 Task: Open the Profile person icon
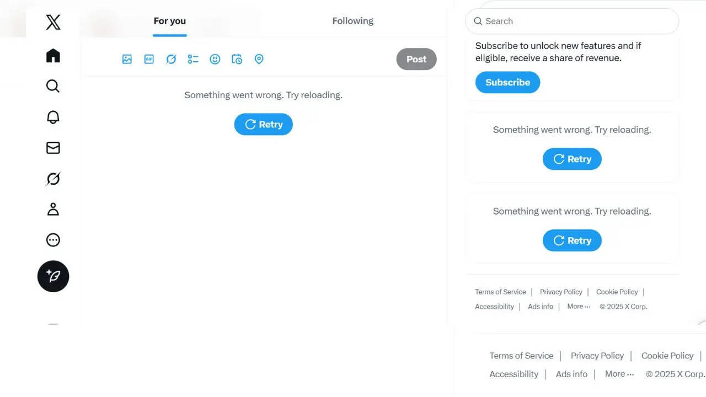[x=53, y=210]
